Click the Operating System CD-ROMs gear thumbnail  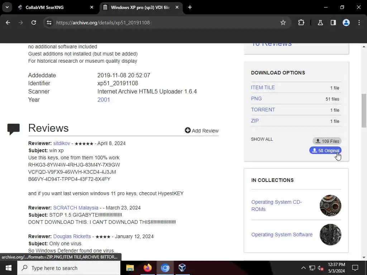[x=330, y=206]
